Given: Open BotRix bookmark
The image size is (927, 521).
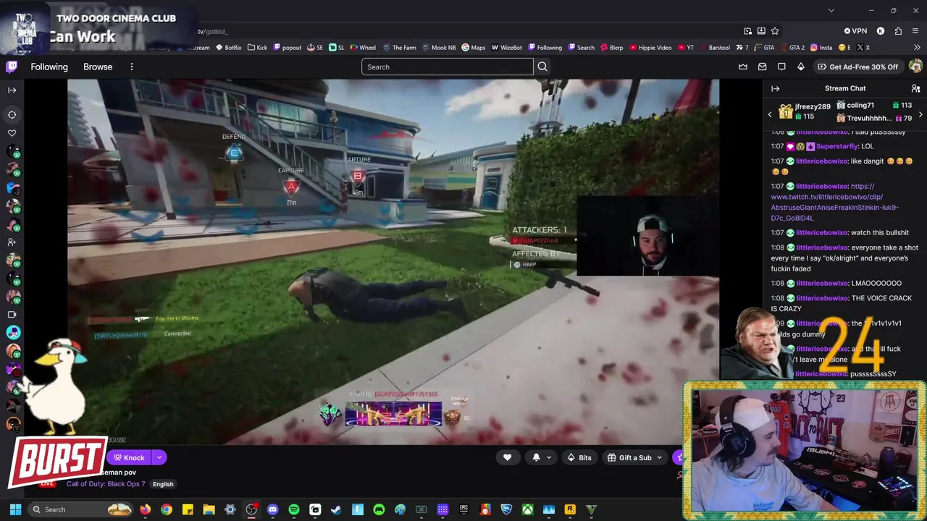Looking at the screenshot, I should [229, 48].
